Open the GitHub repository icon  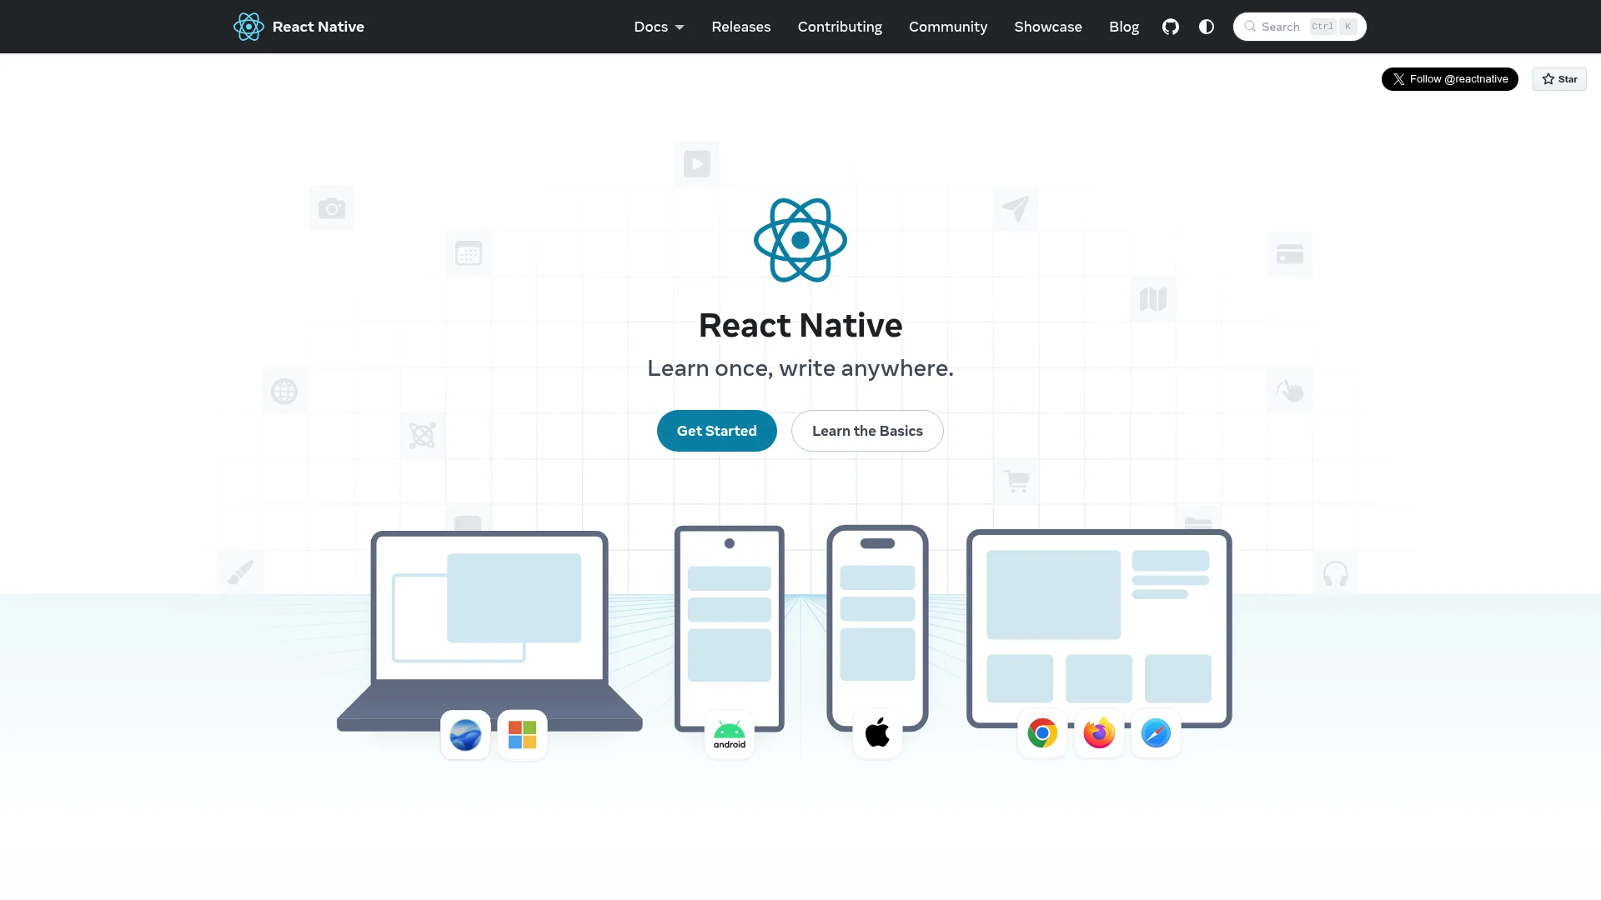[1171, 27]
